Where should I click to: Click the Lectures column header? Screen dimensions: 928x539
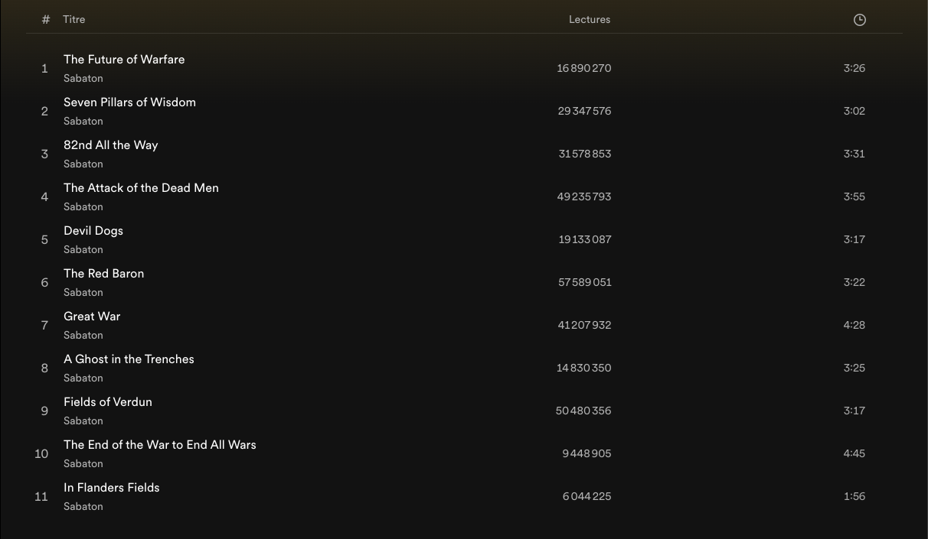coord(589,20)
